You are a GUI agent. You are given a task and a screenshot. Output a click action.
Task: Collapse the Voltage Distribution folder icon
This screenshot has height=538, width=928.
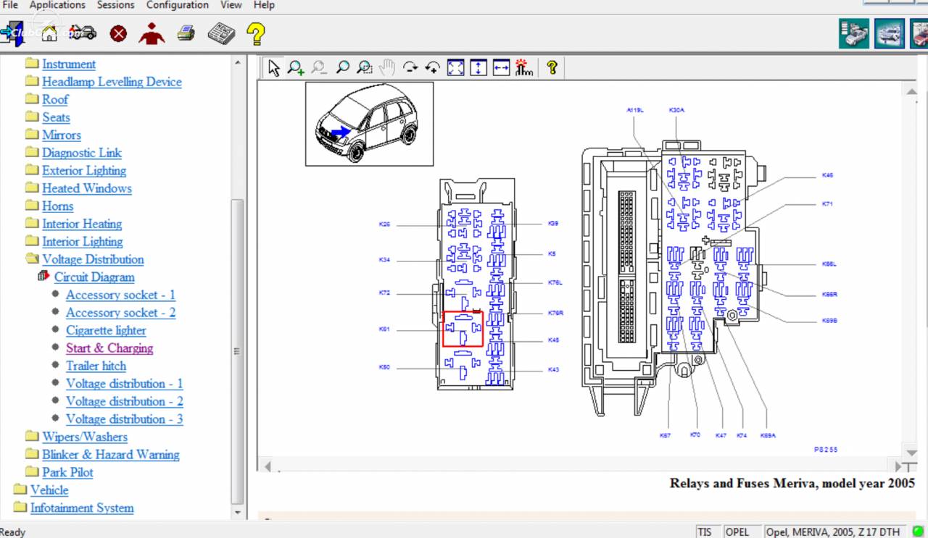tap(32, 259)
